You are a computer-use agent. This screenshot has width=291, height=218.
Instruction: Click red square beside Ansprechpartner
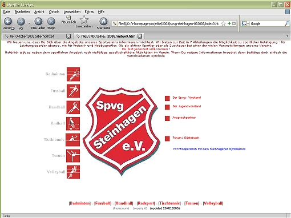click(x=167, y=118)
